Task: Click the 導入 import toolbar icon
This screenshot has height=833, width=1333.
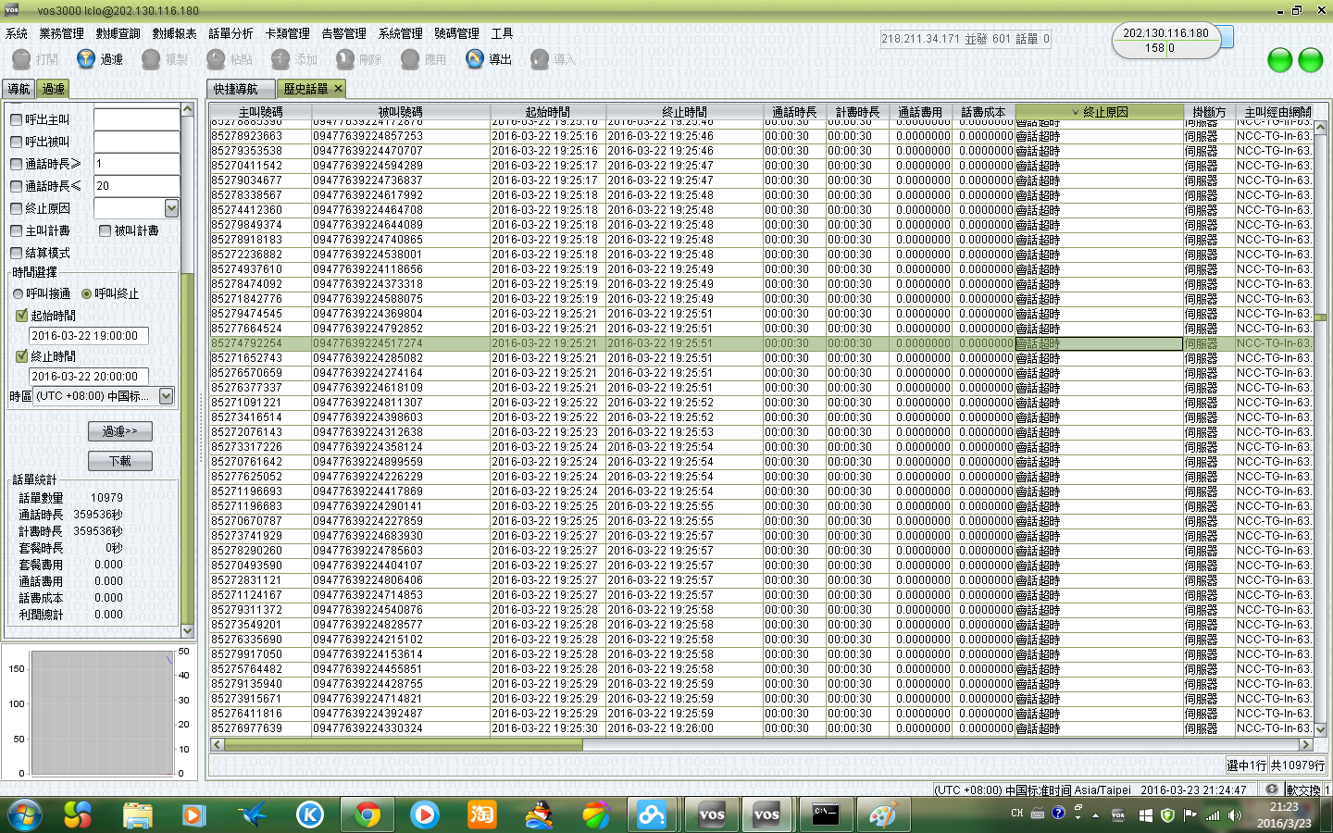Action: tap(540, 59)
